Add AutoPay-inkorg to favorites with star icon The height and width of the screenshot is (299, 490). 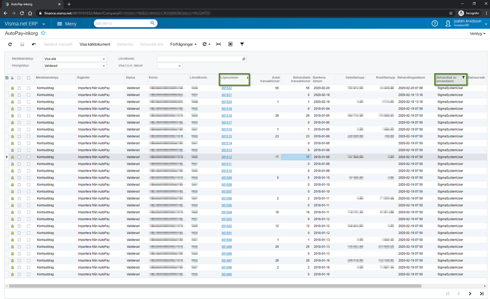coord(43,33)
